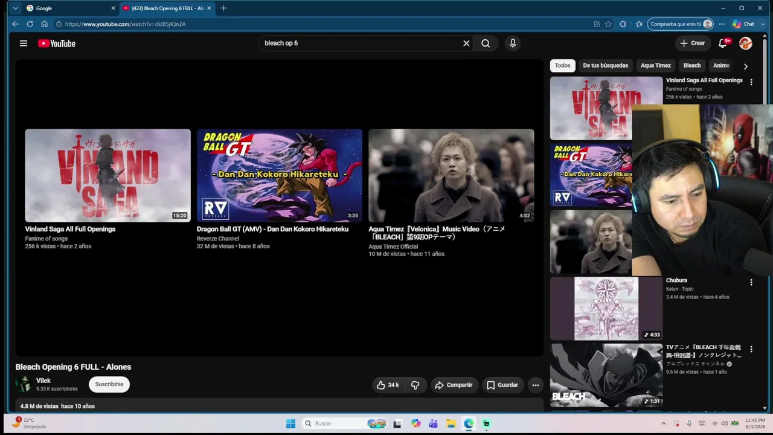
Task: Open the YouTube account avatar menu
Action: click(746, 43)
